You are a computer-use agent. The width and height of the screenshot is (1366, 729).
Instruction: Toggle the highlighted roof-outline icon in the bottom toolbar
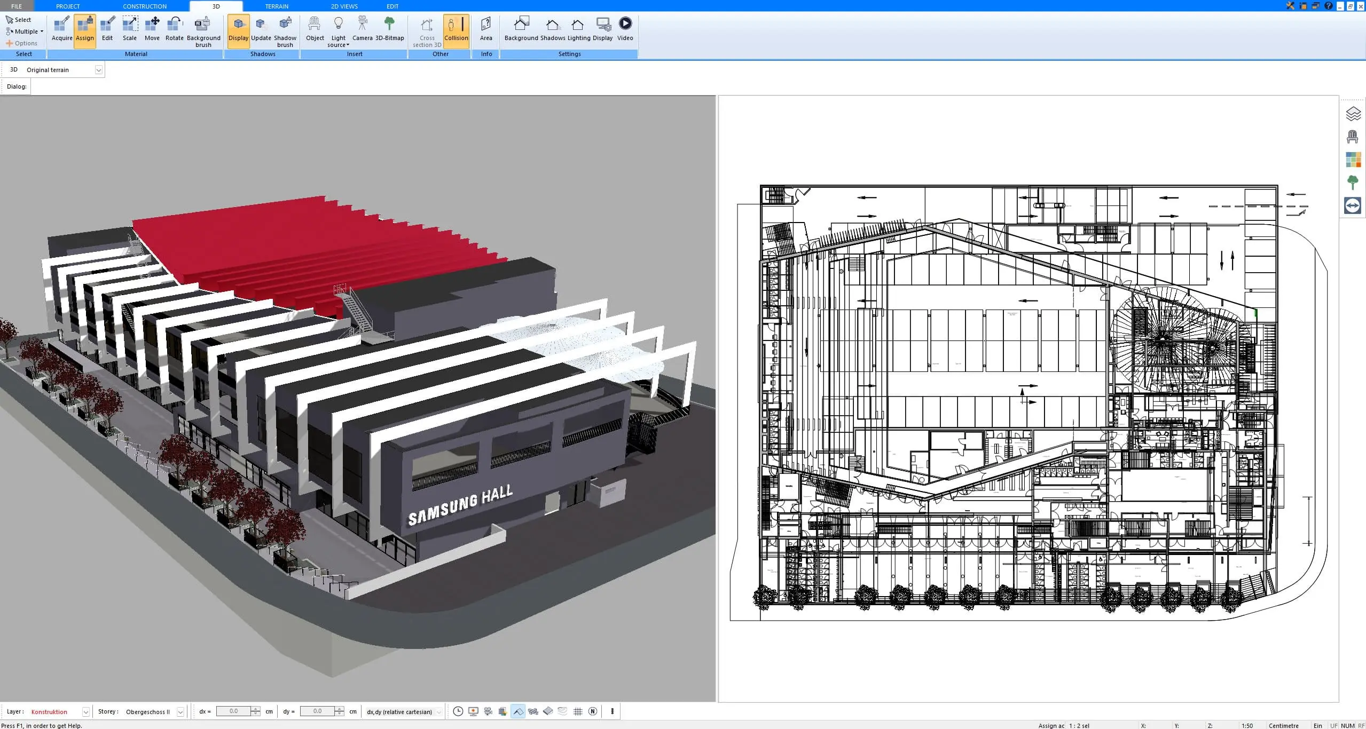pos(518,711)
